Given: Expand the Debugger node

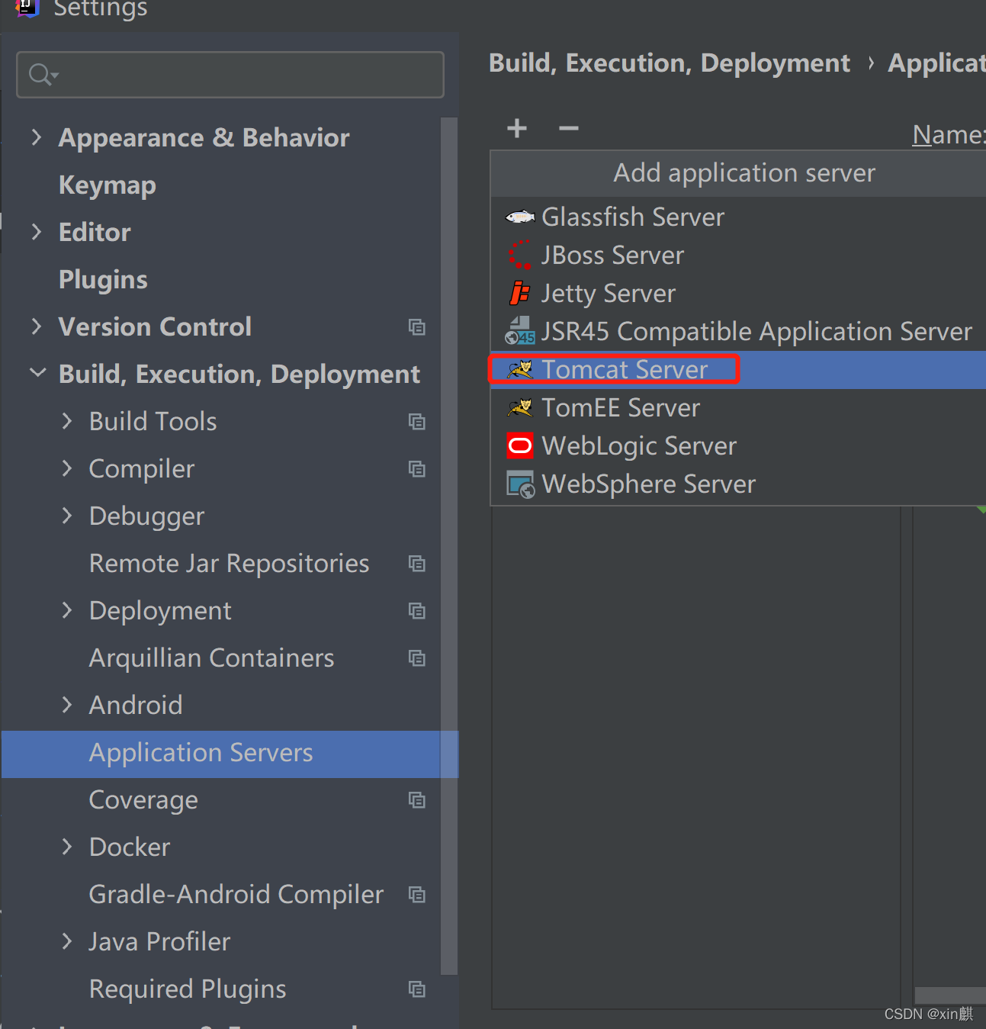Looking at the screenshot, I should click(67, 516).
